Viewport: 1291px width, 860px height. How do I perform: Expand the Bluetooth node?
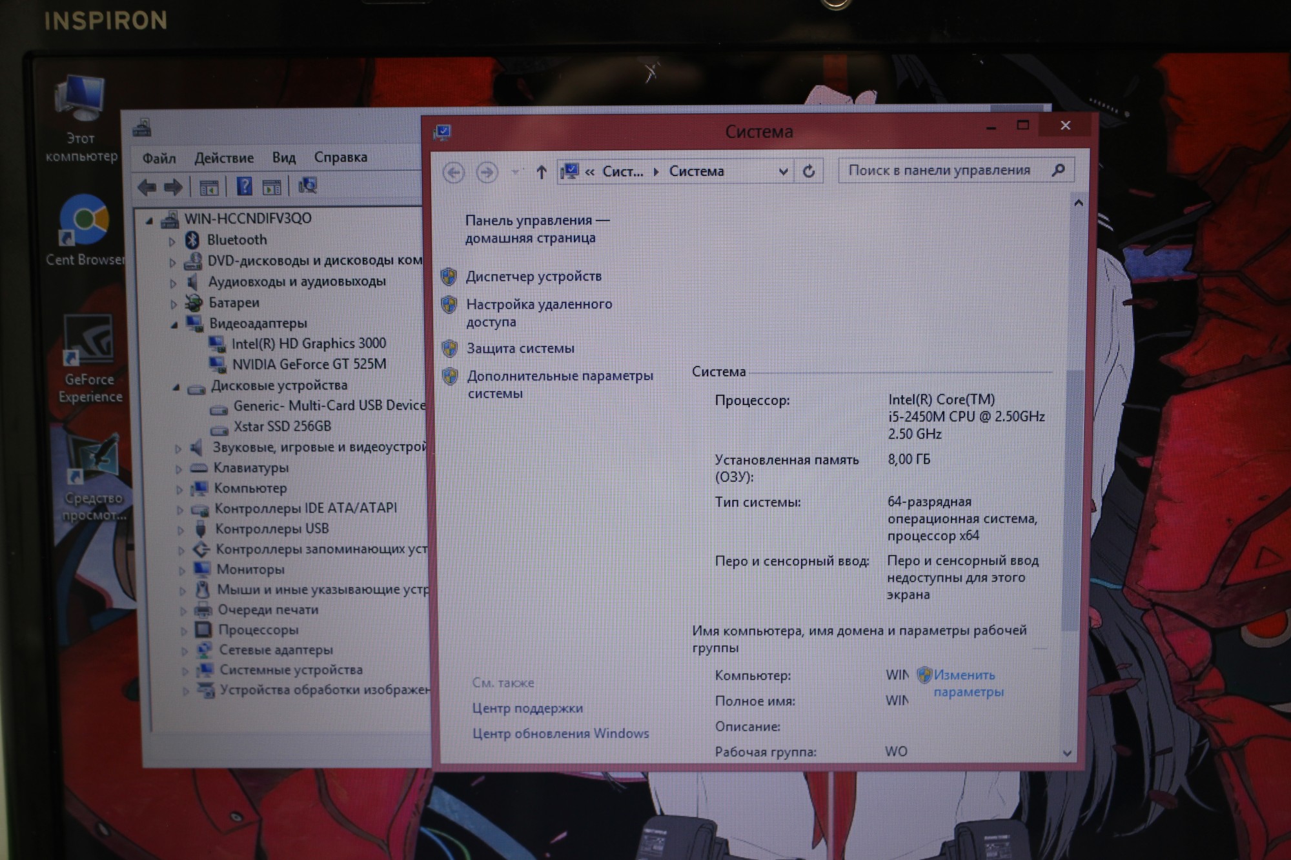pos(172,241)
